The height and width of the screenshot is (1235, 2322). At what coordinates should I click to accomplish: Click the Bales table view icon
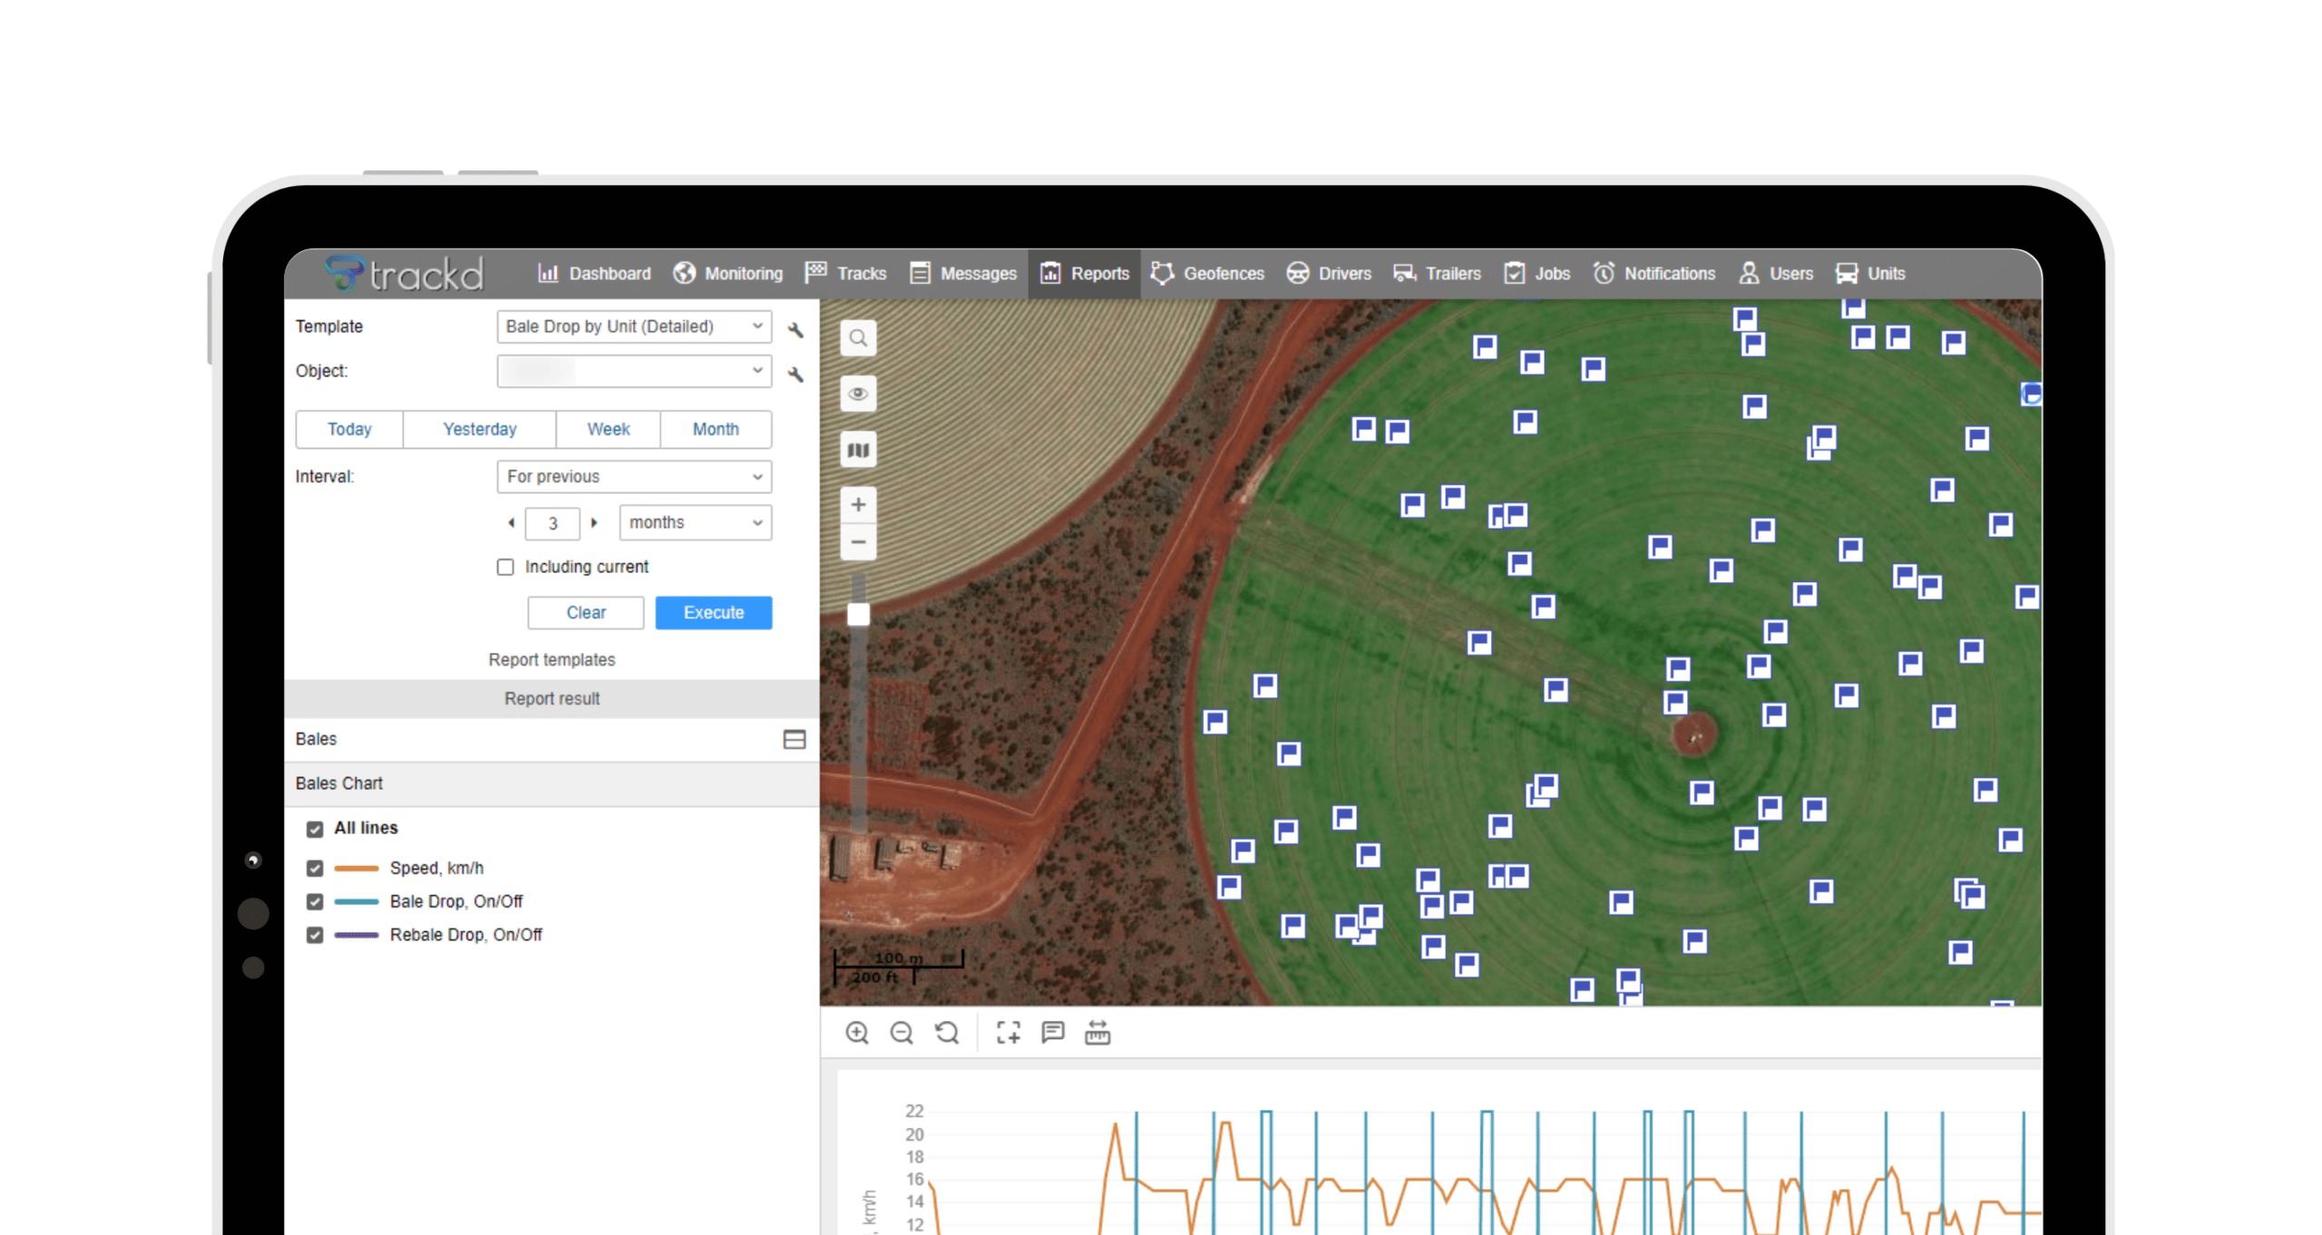tap(794, 740)
